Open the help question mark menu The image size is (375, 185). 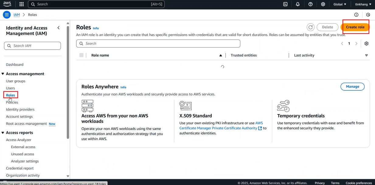(311, 4)
